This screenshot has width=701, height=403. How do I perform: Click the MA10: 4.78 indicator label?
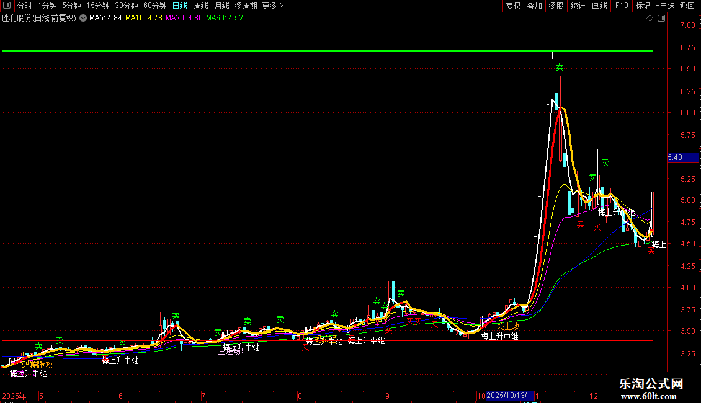143,19
